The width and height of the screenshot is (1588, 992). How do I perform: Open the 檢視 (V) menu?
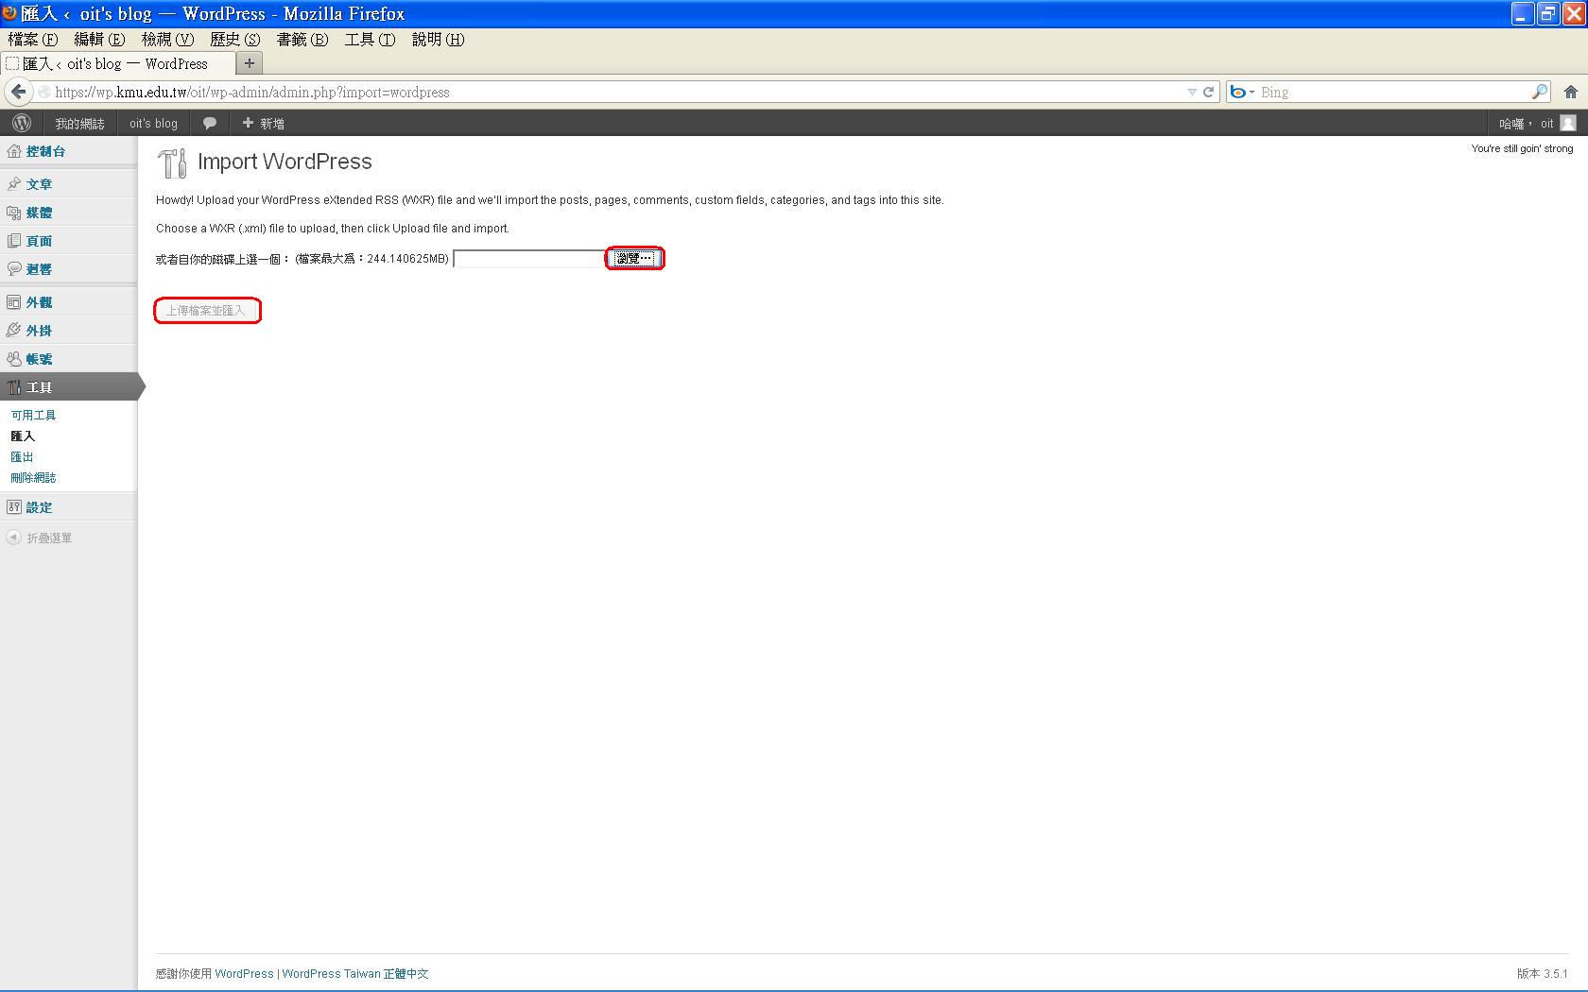pyautogui.click(x=167, y=39)
